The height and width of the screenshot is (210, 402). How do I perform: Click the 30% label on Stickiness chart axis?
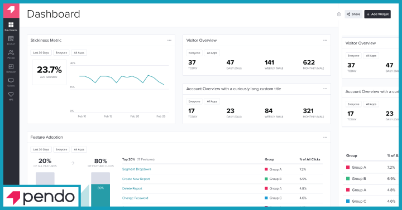tap(73, 63)
